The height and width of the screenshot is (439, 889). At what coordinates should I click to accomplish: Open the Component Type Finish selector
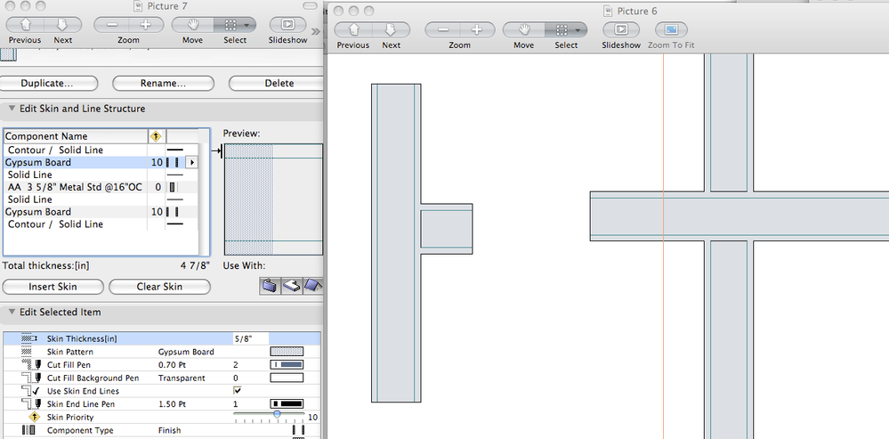coord(298,430)
